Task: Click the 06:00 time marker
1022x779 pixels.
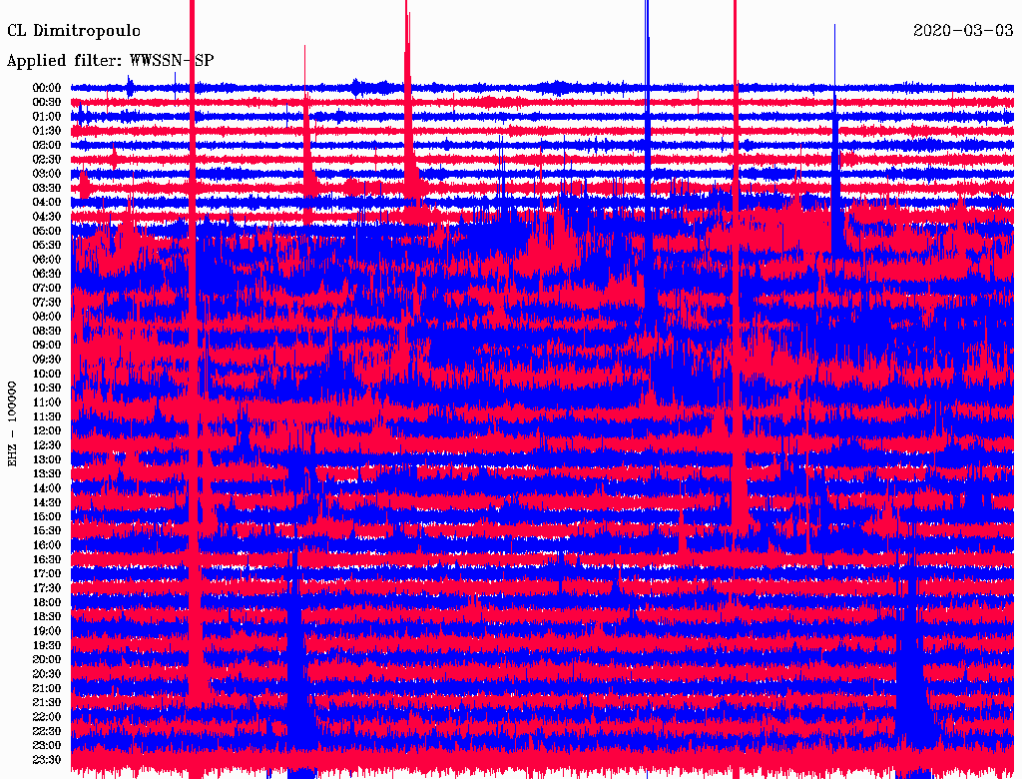Action: click(x=47, y=260)
